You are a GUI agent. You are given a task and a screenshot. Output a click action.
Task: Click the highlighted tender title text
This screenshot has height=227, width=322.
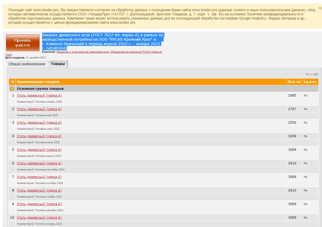tap(103, 42)
